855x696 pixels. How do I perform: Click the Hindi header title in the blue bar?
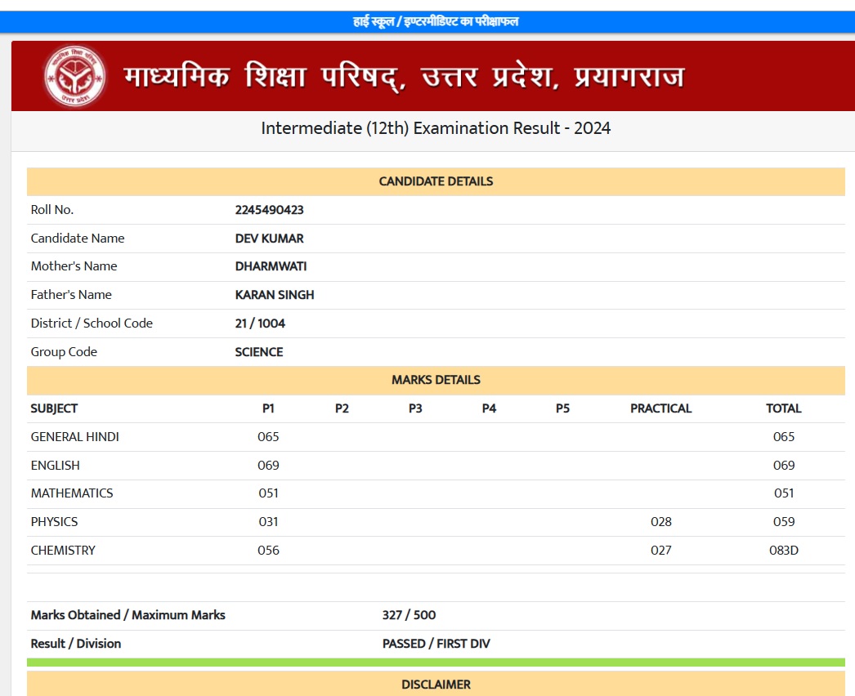436,22
